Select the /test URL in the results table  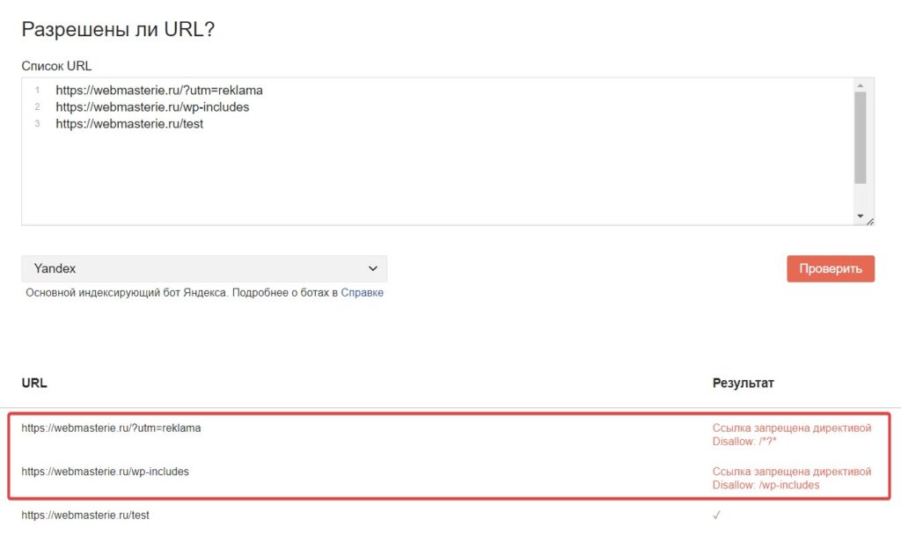coord(85,516)
